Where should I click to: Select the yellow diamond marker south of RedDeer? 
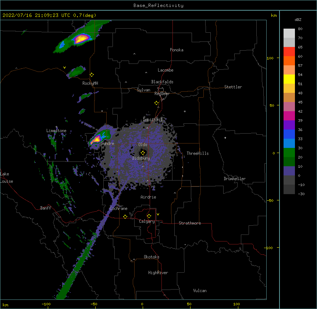point(157,103)
